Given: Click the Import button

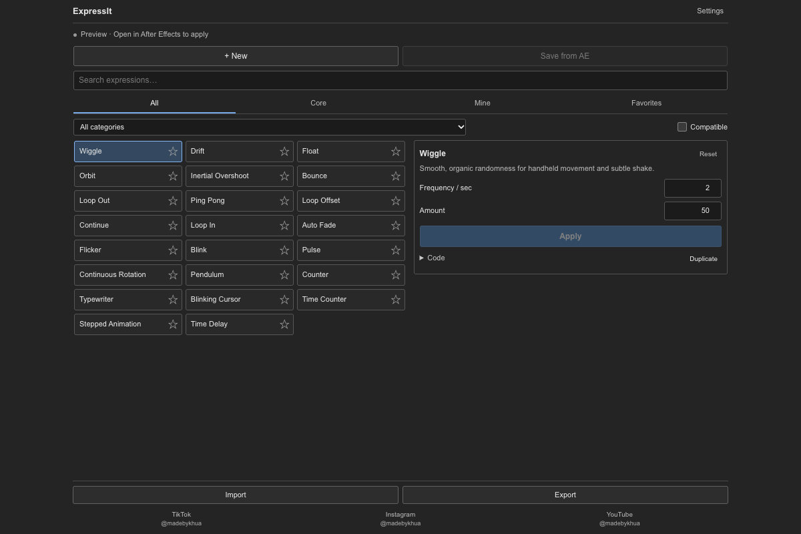Looking at the screenshot, I should (x=236, y=495).
